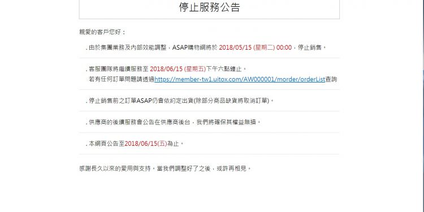Click the word 查詢 after the link
The width and height of the screenshot is (424, 212).
[x=331, y=79]
